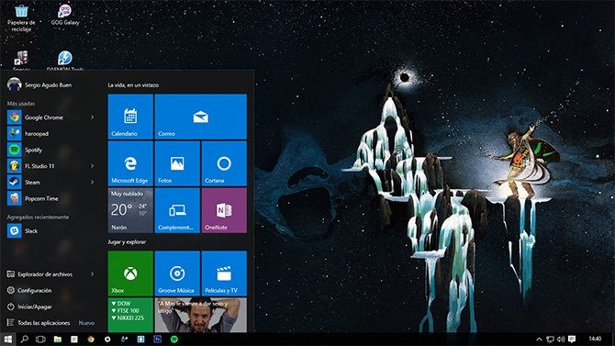Click the 'Jugar y explorar' group heading

(x=127, y=242)
